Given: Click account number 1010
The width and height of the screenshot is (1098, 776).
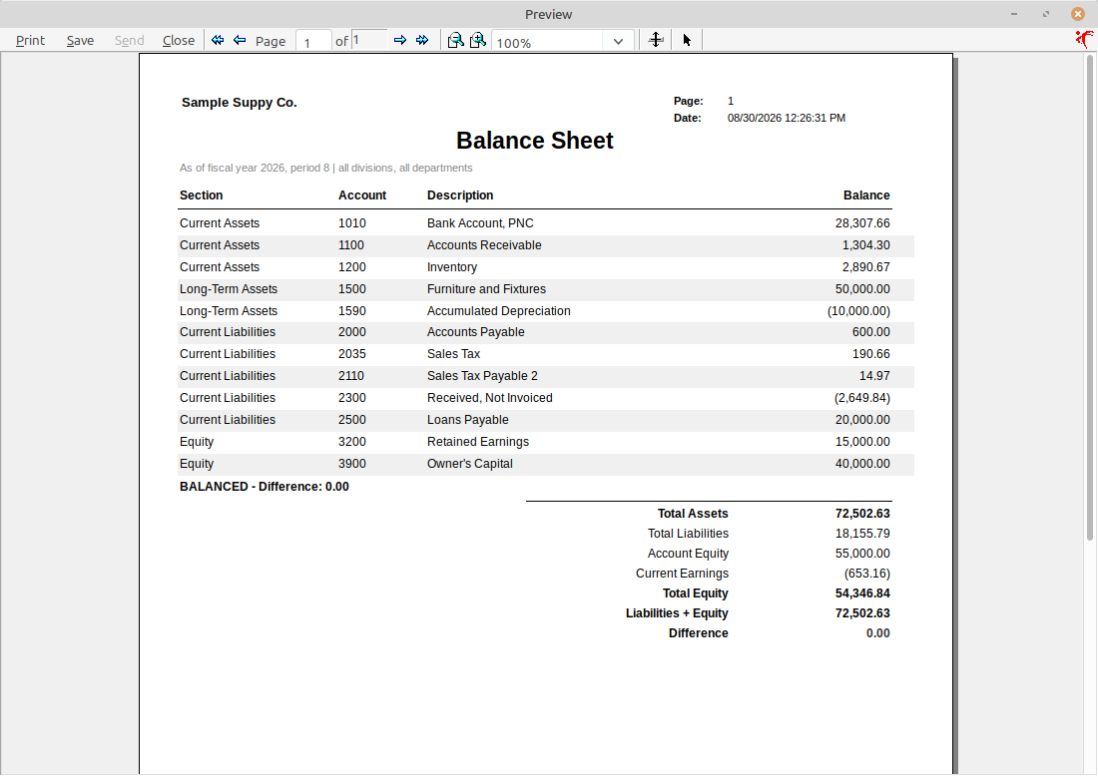Looking at the screenshot, I should [x=352, y=223].
